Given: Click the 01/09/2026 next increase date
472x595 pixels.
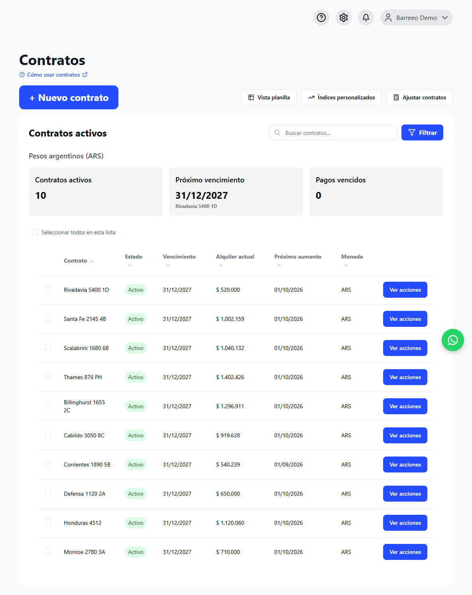Looking at the screenshot, I should pos(288,465).
